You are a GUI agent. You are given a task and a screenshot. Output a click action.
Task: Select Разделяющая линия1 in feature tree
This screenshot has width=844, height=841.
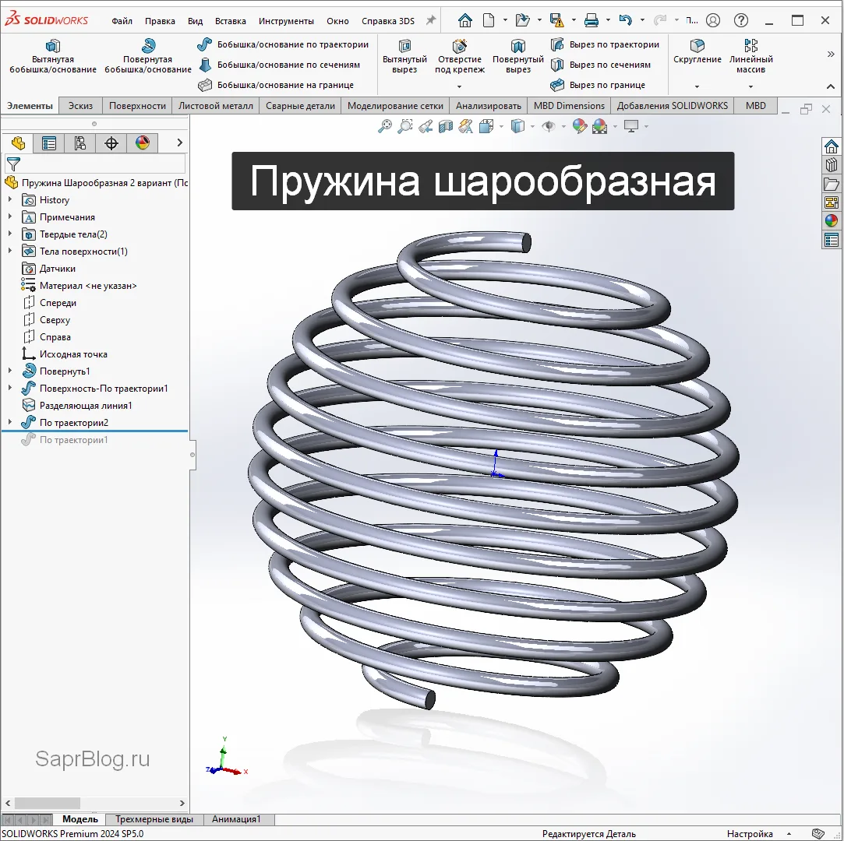pyautogui.click(x=86, y=406)
